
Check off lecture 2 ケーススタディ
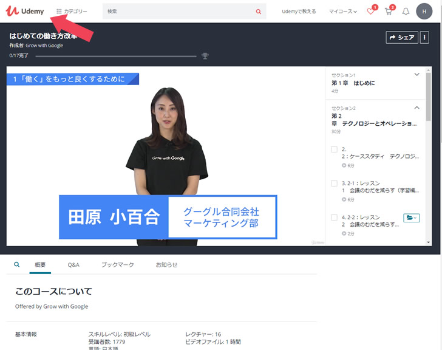click(x=334, y=149)
